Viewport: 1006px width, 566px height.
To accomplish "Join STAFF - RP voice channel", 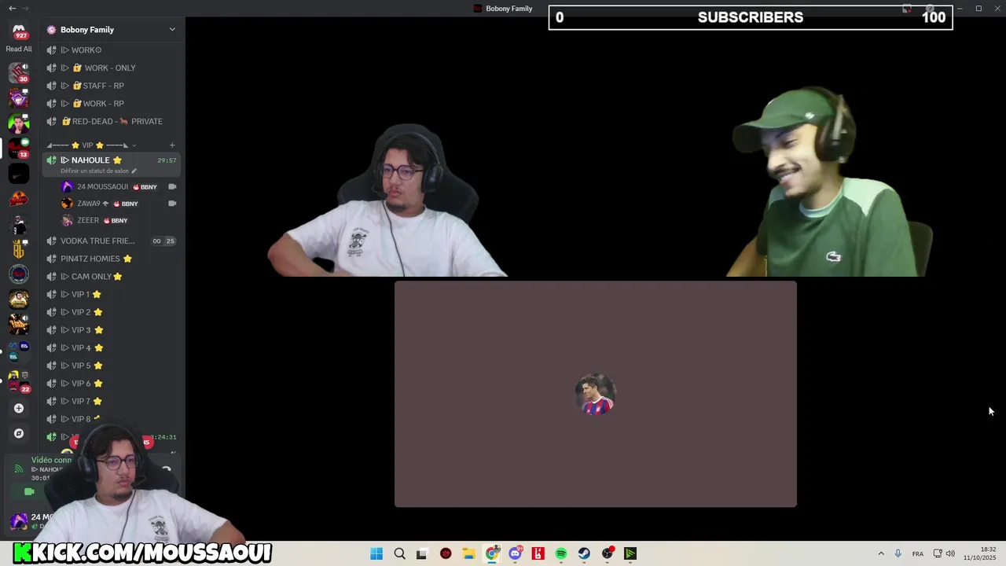I will pos(111,86).
